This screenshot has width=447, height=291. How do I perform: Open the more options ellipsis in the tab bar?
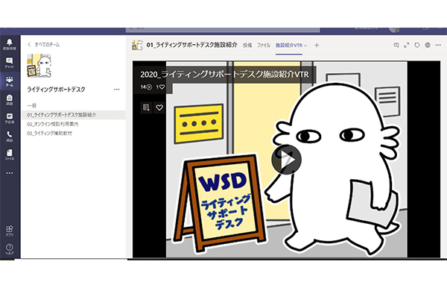tap(438, 45)
